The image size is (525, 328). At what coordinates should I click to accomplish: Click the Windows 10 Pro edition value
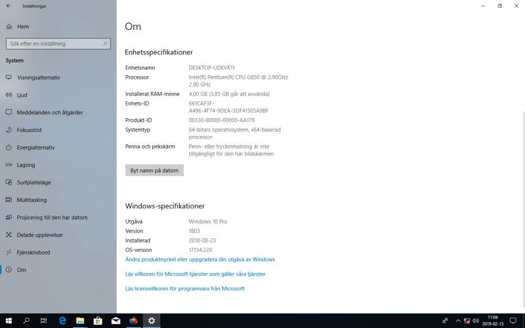(x=208, y=221)
